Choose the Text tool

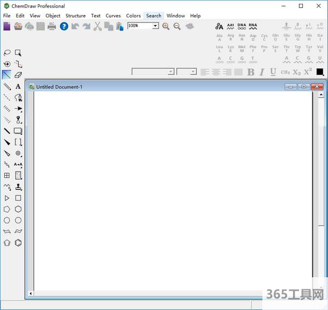click(18, 86)
